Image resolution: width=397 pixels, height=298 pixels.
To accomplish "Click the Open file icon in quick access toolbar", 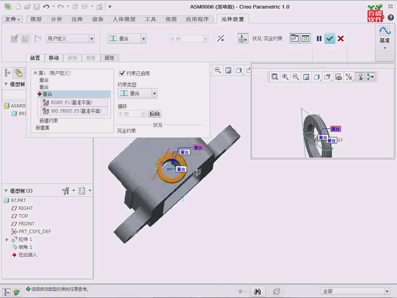I will click(28, 7).
